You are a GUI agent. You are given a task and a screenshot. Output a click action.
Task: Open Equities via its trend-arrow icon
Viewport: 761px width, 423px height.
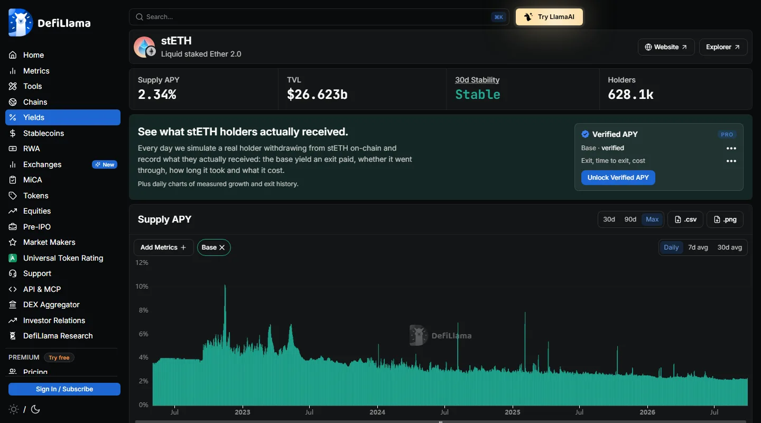[13, 211]
